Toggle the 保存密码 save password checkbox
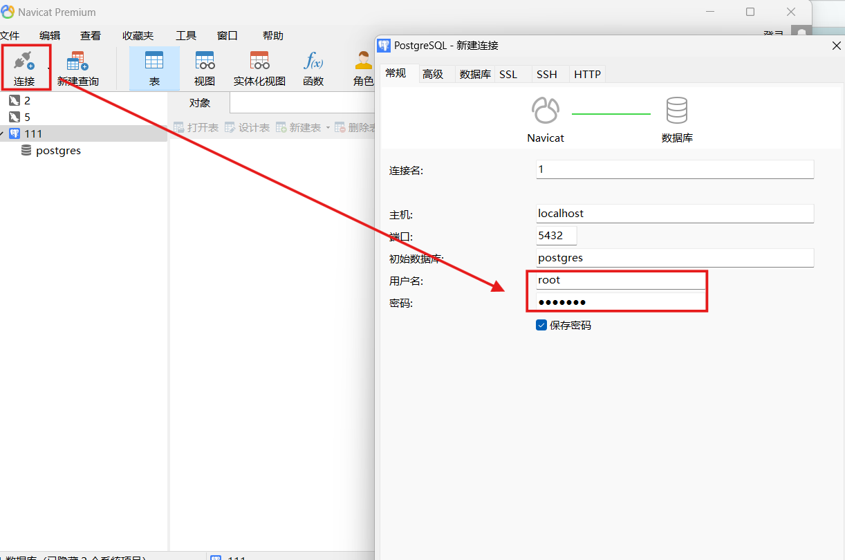This screenshot has height=560, width=845. (541, 325)
